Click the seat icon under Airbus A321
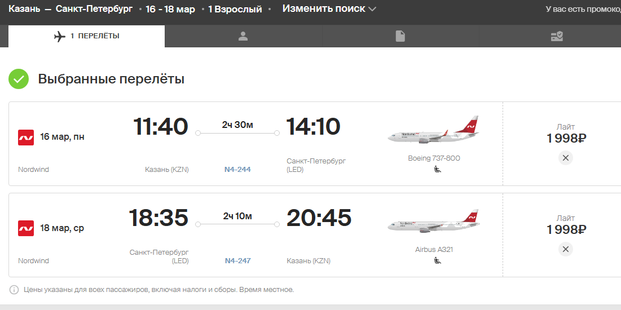This screenshot has height=310, width=621. [x=438, y=260]
